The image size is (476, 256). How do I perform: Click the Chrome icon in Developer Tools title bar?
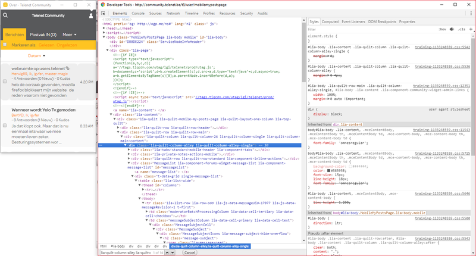point(103,5)
